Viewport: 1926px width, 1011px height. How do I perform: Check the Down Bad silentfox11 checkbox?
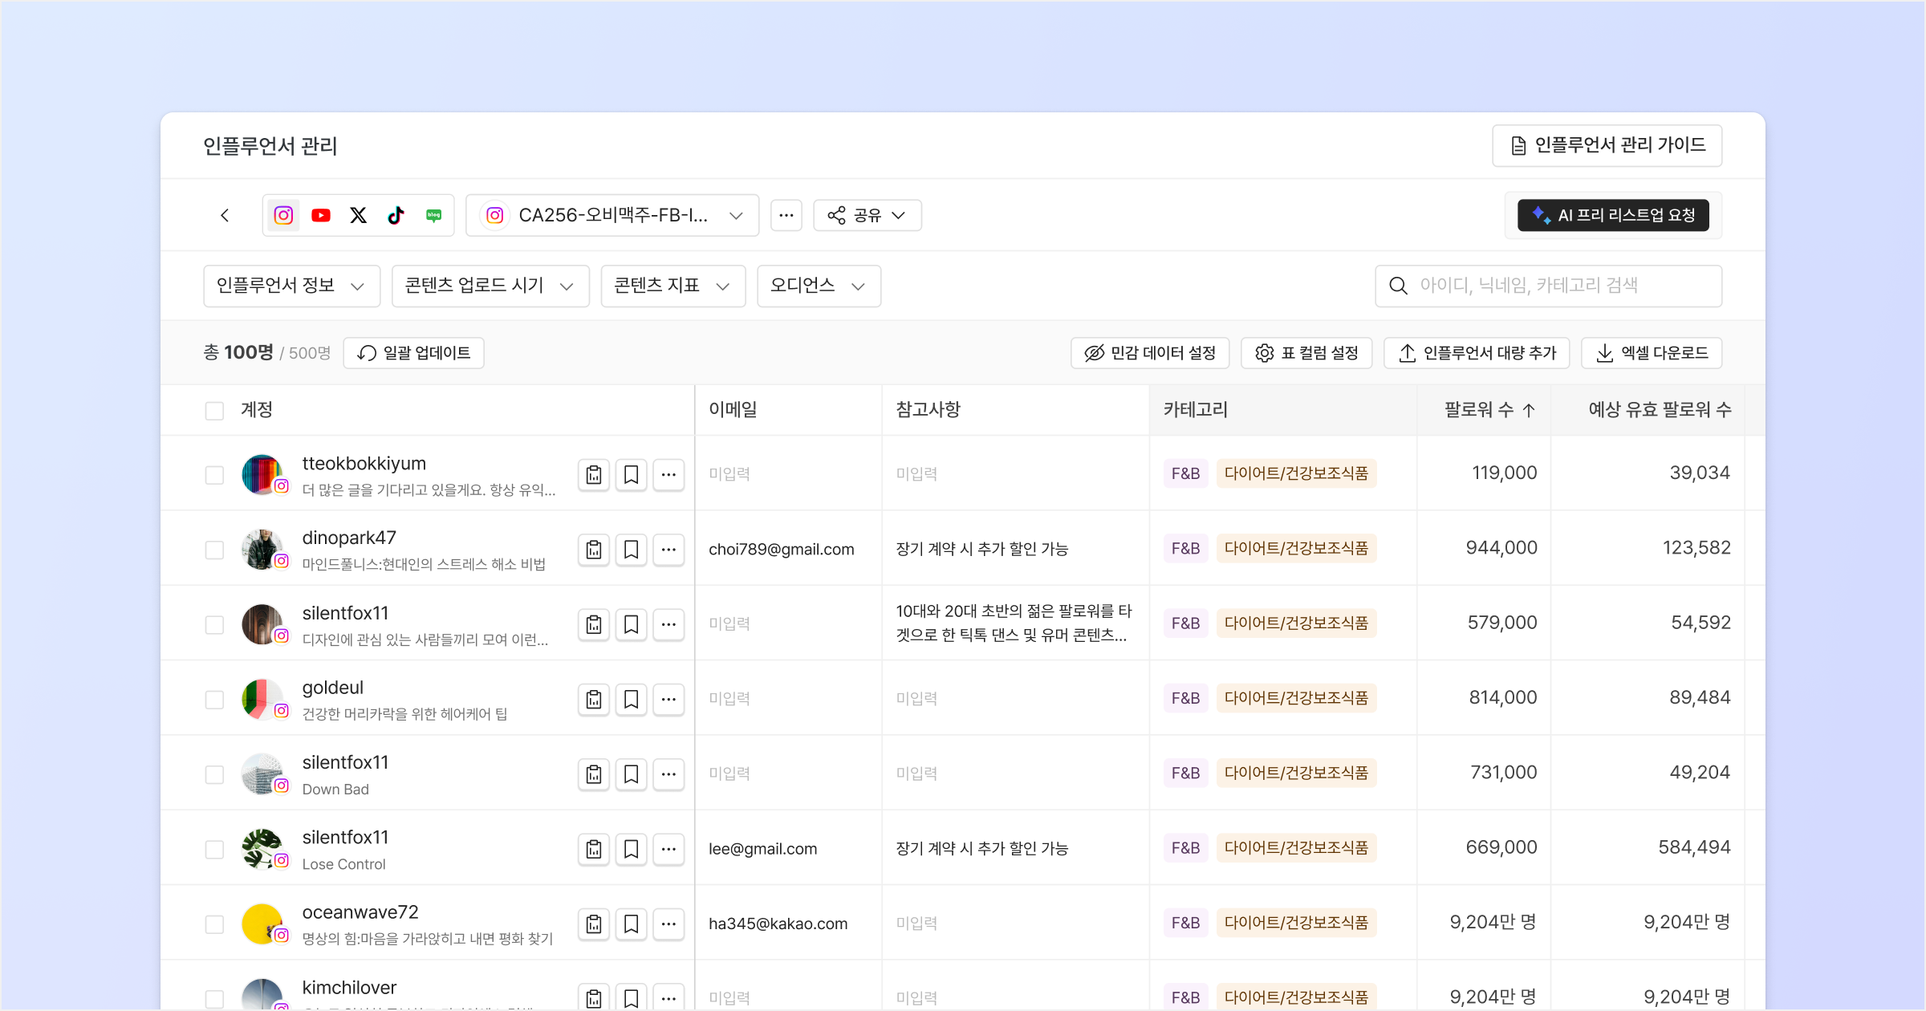[x=214, y=774]
